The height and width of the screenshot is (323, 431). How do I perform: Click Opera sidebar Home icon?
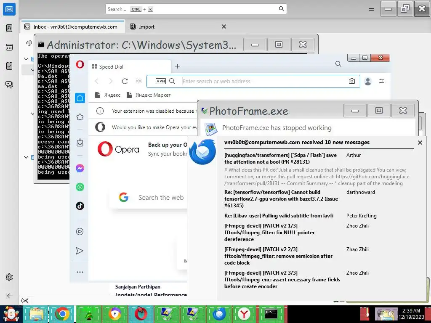[80, 98]
